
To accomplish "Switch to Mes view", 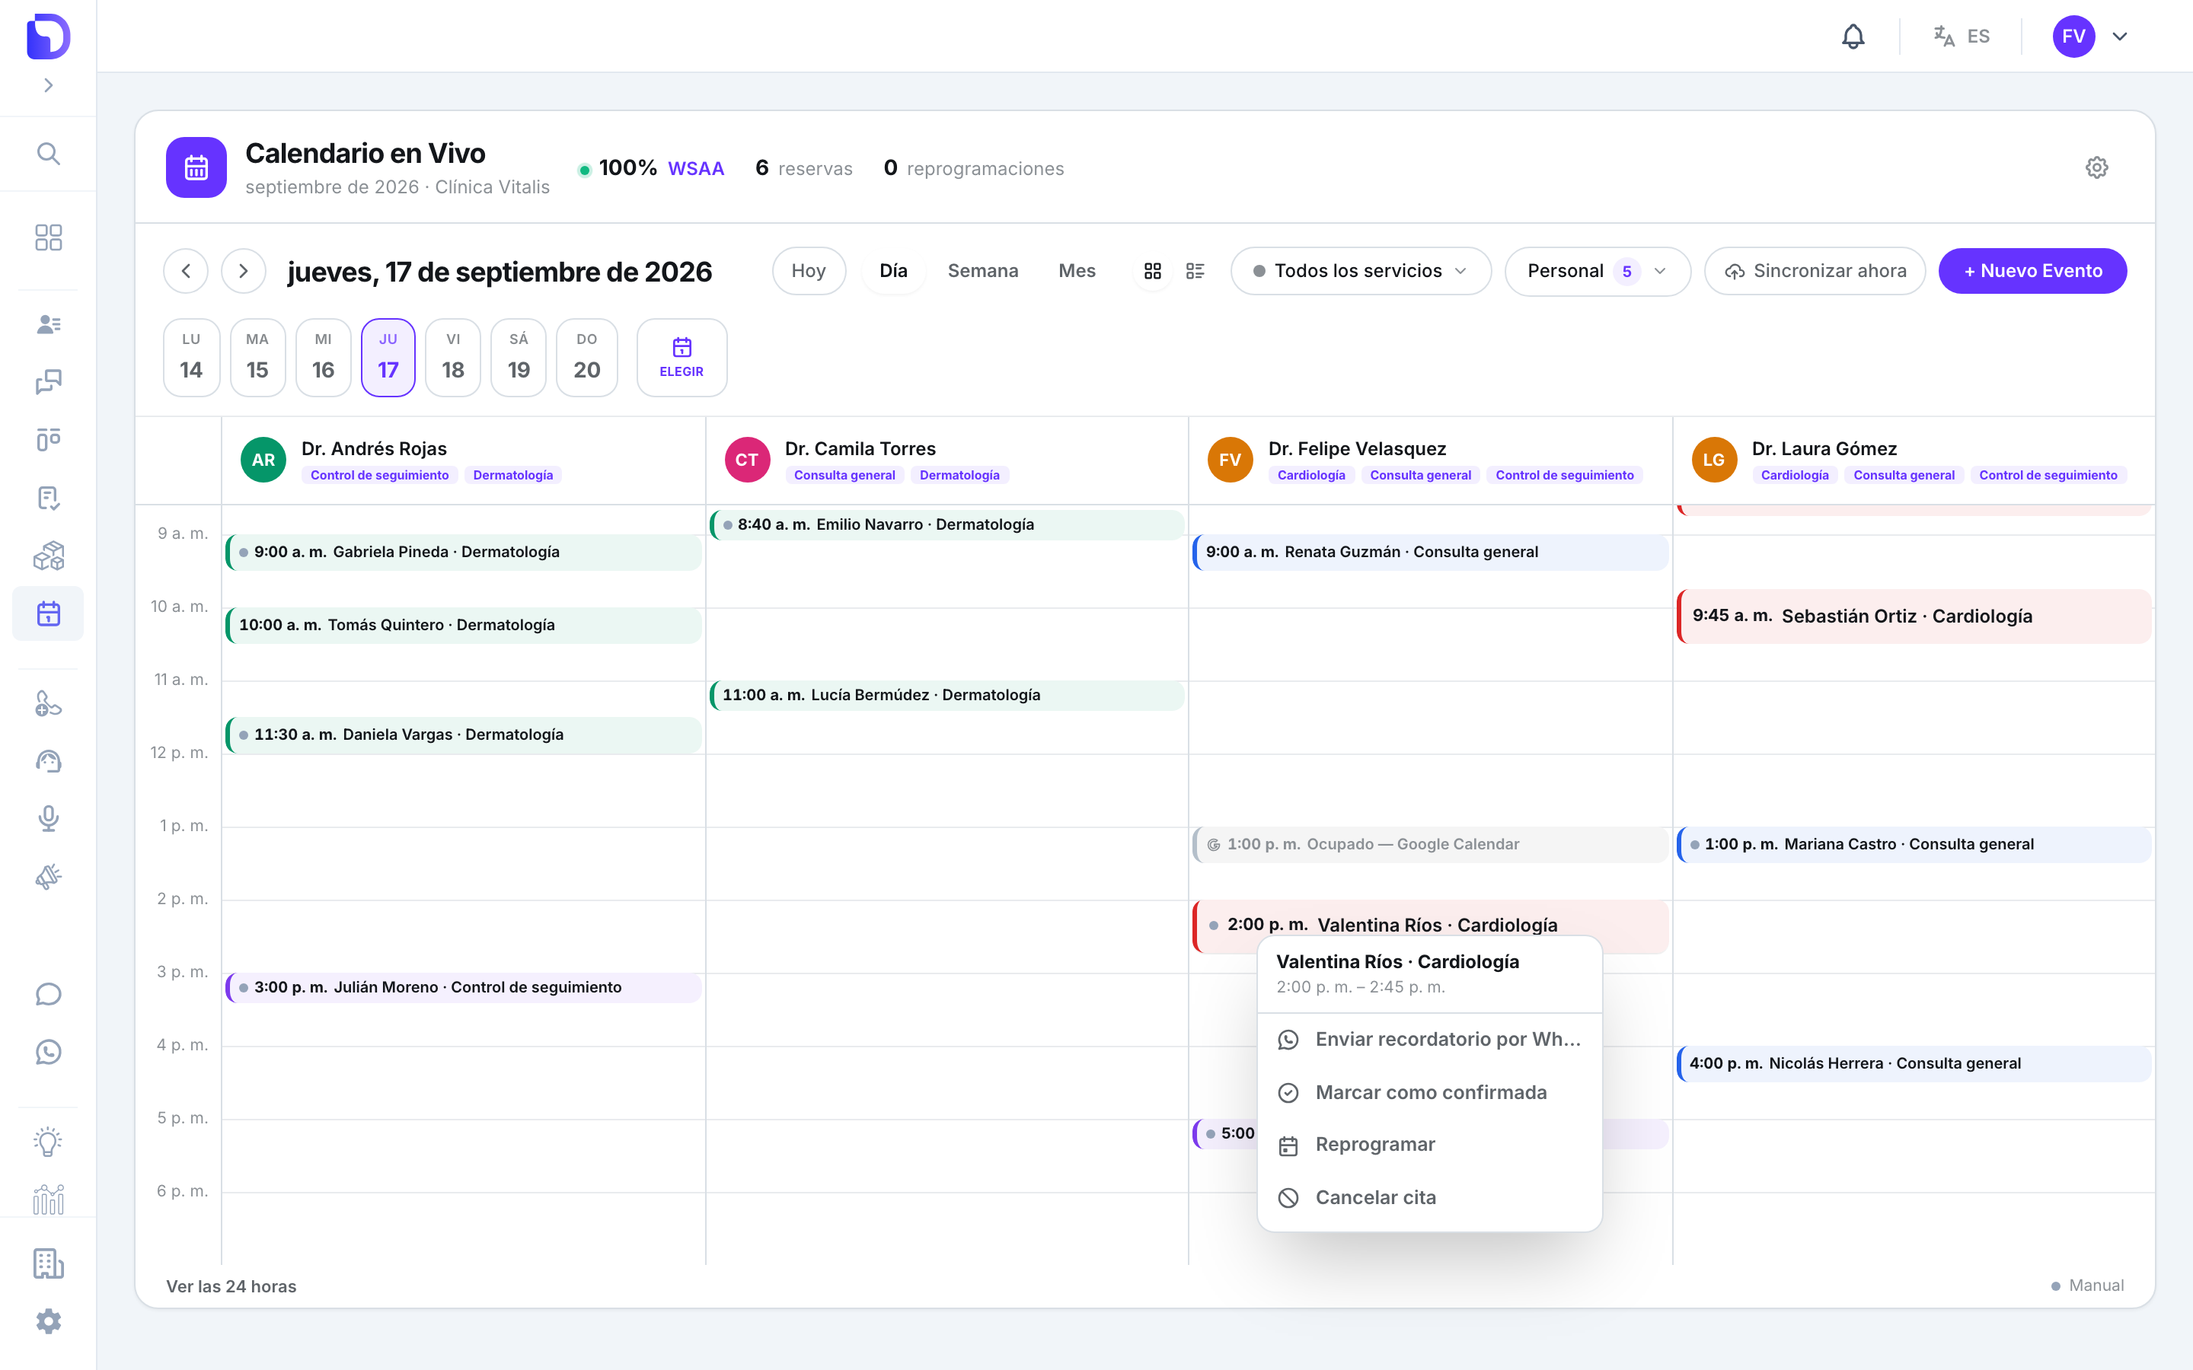I will pos(1077,271).
